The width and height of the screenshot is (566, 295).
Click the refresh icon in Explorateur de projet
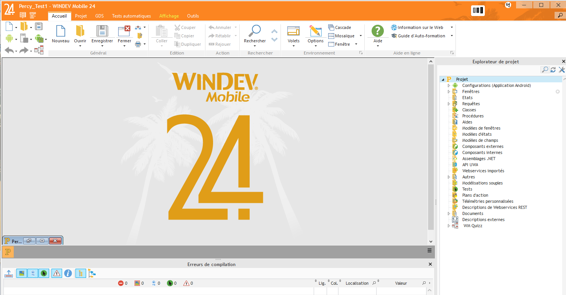(x=553, y=70)
